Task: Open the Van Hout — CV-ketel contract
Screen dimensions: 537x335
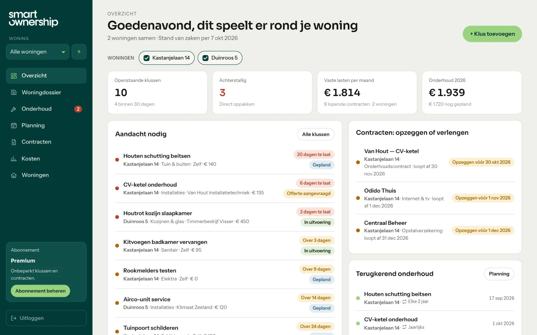Action: click(x=435, y=162)
